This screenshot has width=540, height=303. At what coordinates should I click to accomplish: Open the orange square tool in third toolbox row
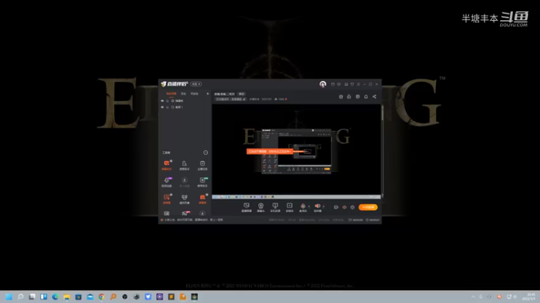pos(167,199)
